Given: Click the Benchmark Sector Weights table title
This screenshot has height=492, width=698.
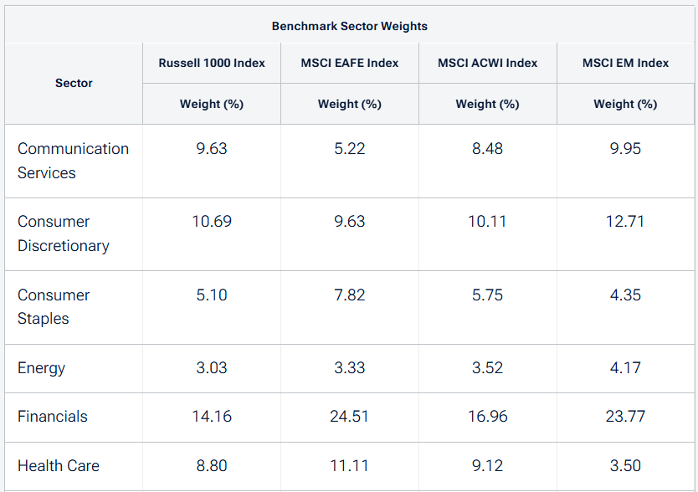Looking at the screenshot, I should click(349, 26).
